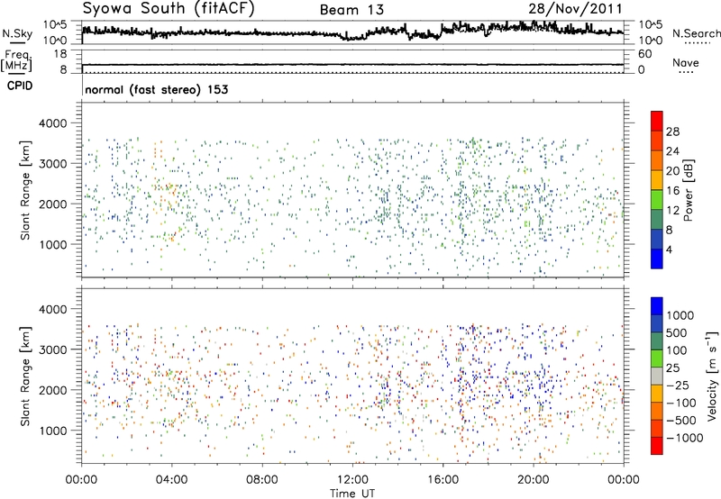Click the "12" power colorbar value
The height and width of the screenshot is (499, 721).
(672, 211)
